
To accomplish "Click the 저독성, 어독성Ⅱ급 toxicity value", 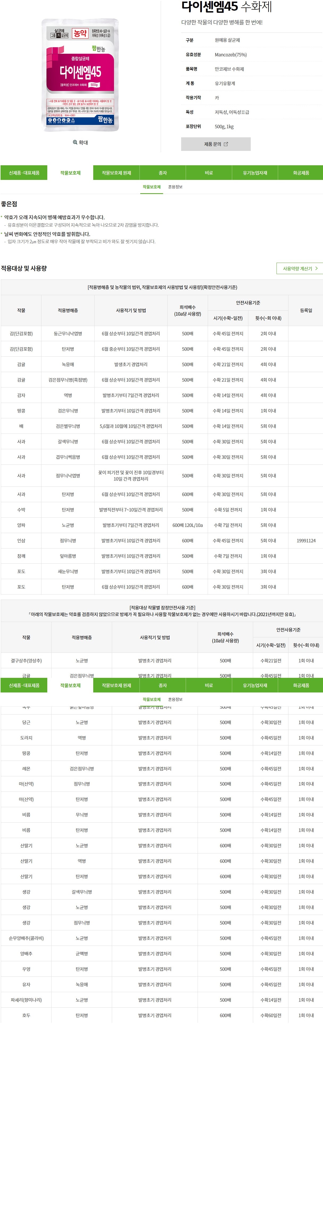I will [232, 112].
